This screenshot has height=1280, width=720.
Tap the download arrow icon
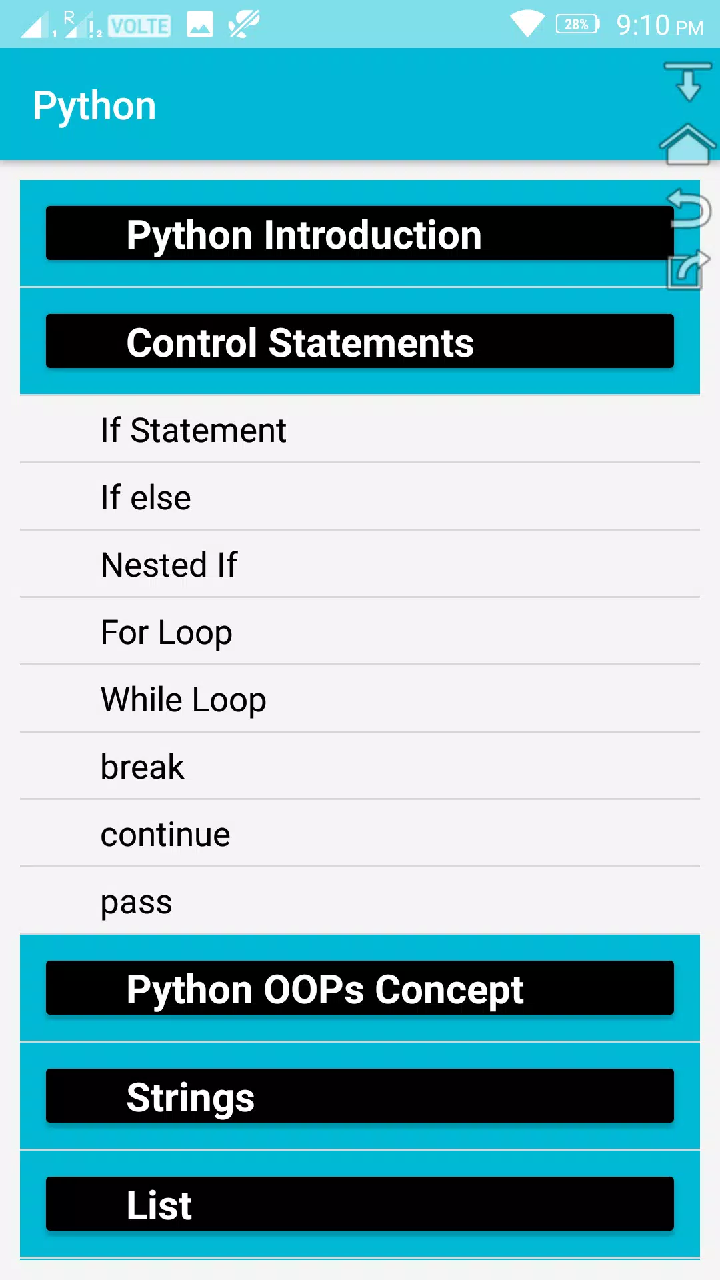point(687,81)
